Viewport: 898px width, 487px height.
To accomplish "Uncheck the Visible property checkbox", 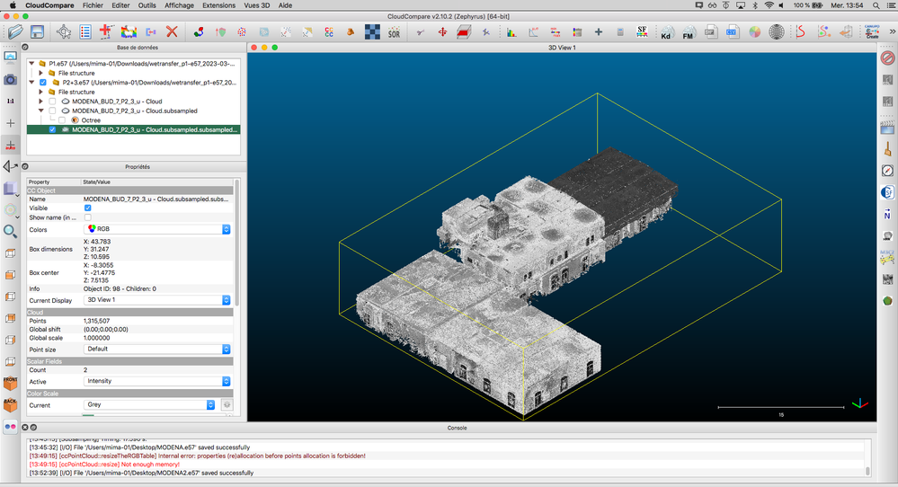I will coord(88,208).
